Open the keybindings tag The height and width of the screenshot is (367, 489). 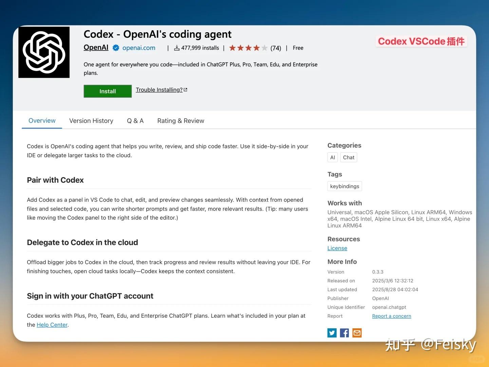(344, 186)
